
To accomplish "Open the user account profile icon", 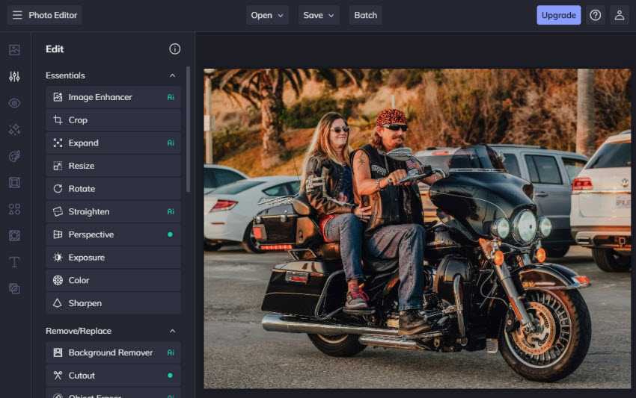I will tap(619, 15).
